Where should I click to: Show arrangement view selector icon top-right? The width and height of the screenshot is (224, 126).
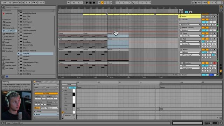(x=221, y=7)
